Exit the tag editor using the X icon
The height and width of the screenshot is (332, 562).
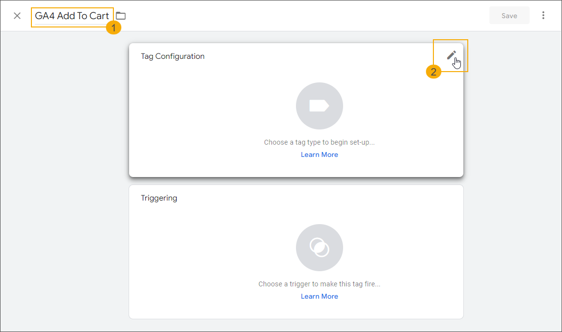pyautogui.click(x=17, y=15)
